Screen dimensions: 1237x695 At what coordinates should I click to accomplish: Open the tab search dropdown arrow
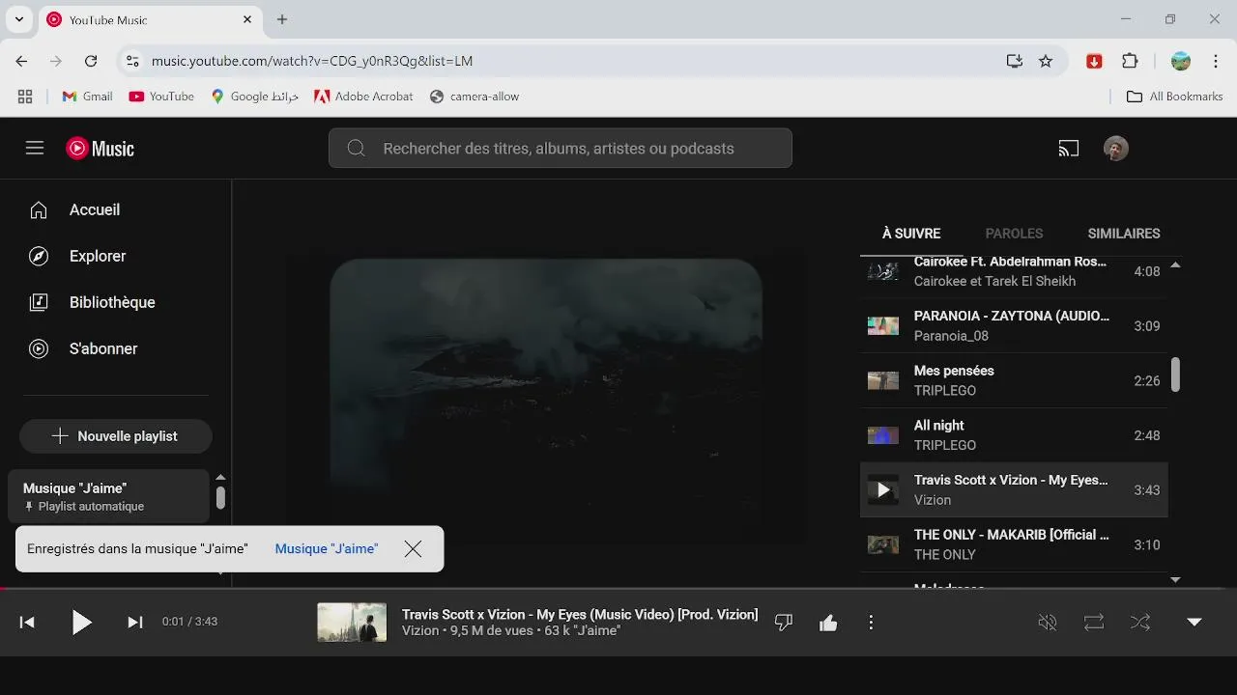(18, 19)
